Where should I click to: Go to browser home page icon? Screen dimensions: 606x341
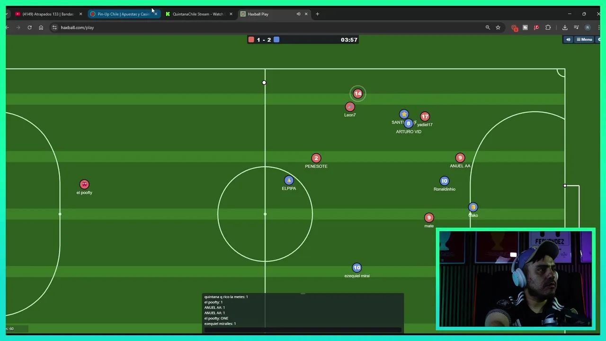(x=41, y=27)
